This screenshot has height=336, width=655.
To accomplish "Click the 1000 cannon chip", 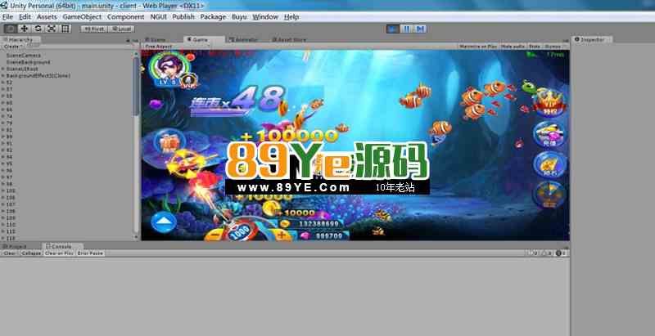I will (241, 234).
